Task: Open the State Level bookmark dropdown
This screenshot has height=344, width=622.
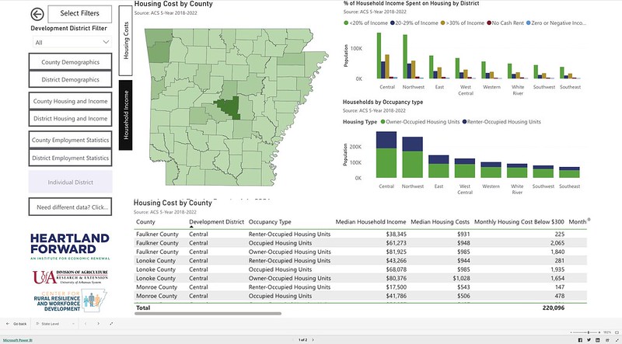Action: coord(54,324)
